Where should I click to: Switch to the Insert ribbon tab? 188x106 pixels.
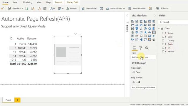[16, 2]
